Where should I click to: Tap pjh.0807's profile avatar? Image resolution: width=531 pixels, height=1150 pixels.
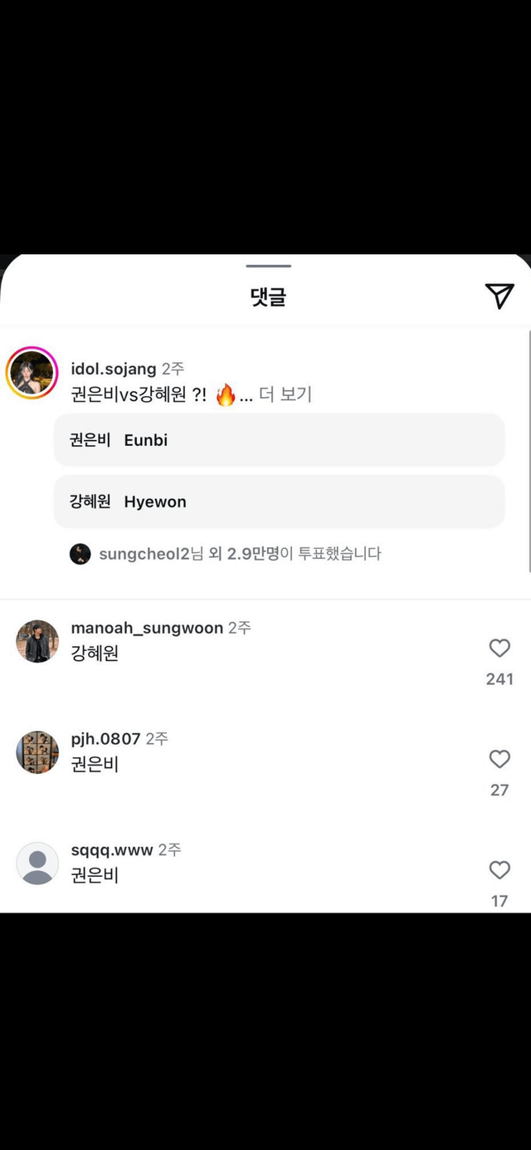pyautogui.click(x=37, y=752)
